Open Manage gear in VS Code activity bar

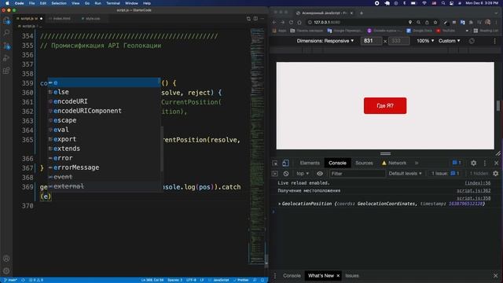(6, 271)
